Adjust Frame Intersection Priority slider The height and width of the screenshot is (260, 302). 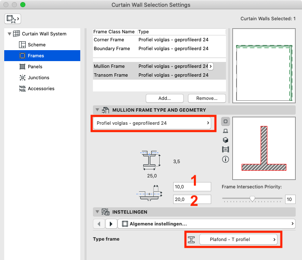click(x=252, y=199)
